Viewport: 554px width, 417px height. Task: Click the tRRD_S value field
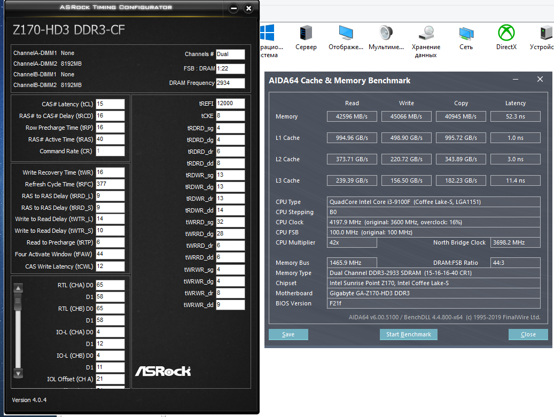110,208
